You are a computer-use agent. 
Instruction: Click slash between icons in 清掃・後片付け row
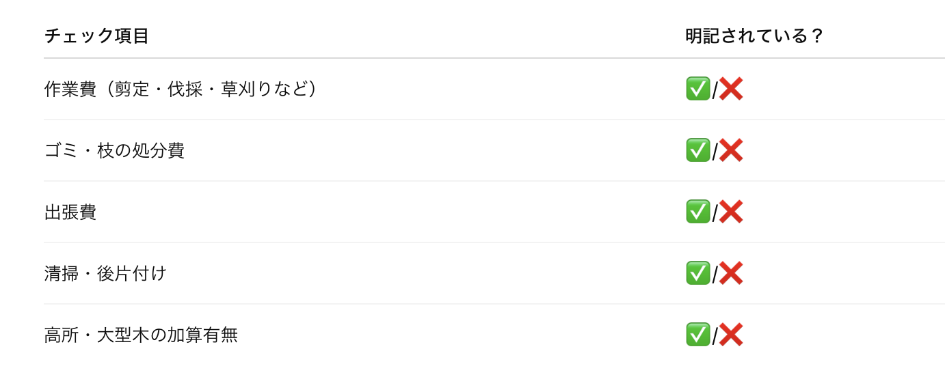click(x=715, y=275)
